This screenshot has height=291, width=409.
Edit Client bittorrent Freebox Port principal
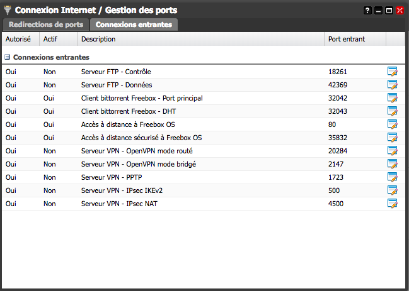click(393, 98)
